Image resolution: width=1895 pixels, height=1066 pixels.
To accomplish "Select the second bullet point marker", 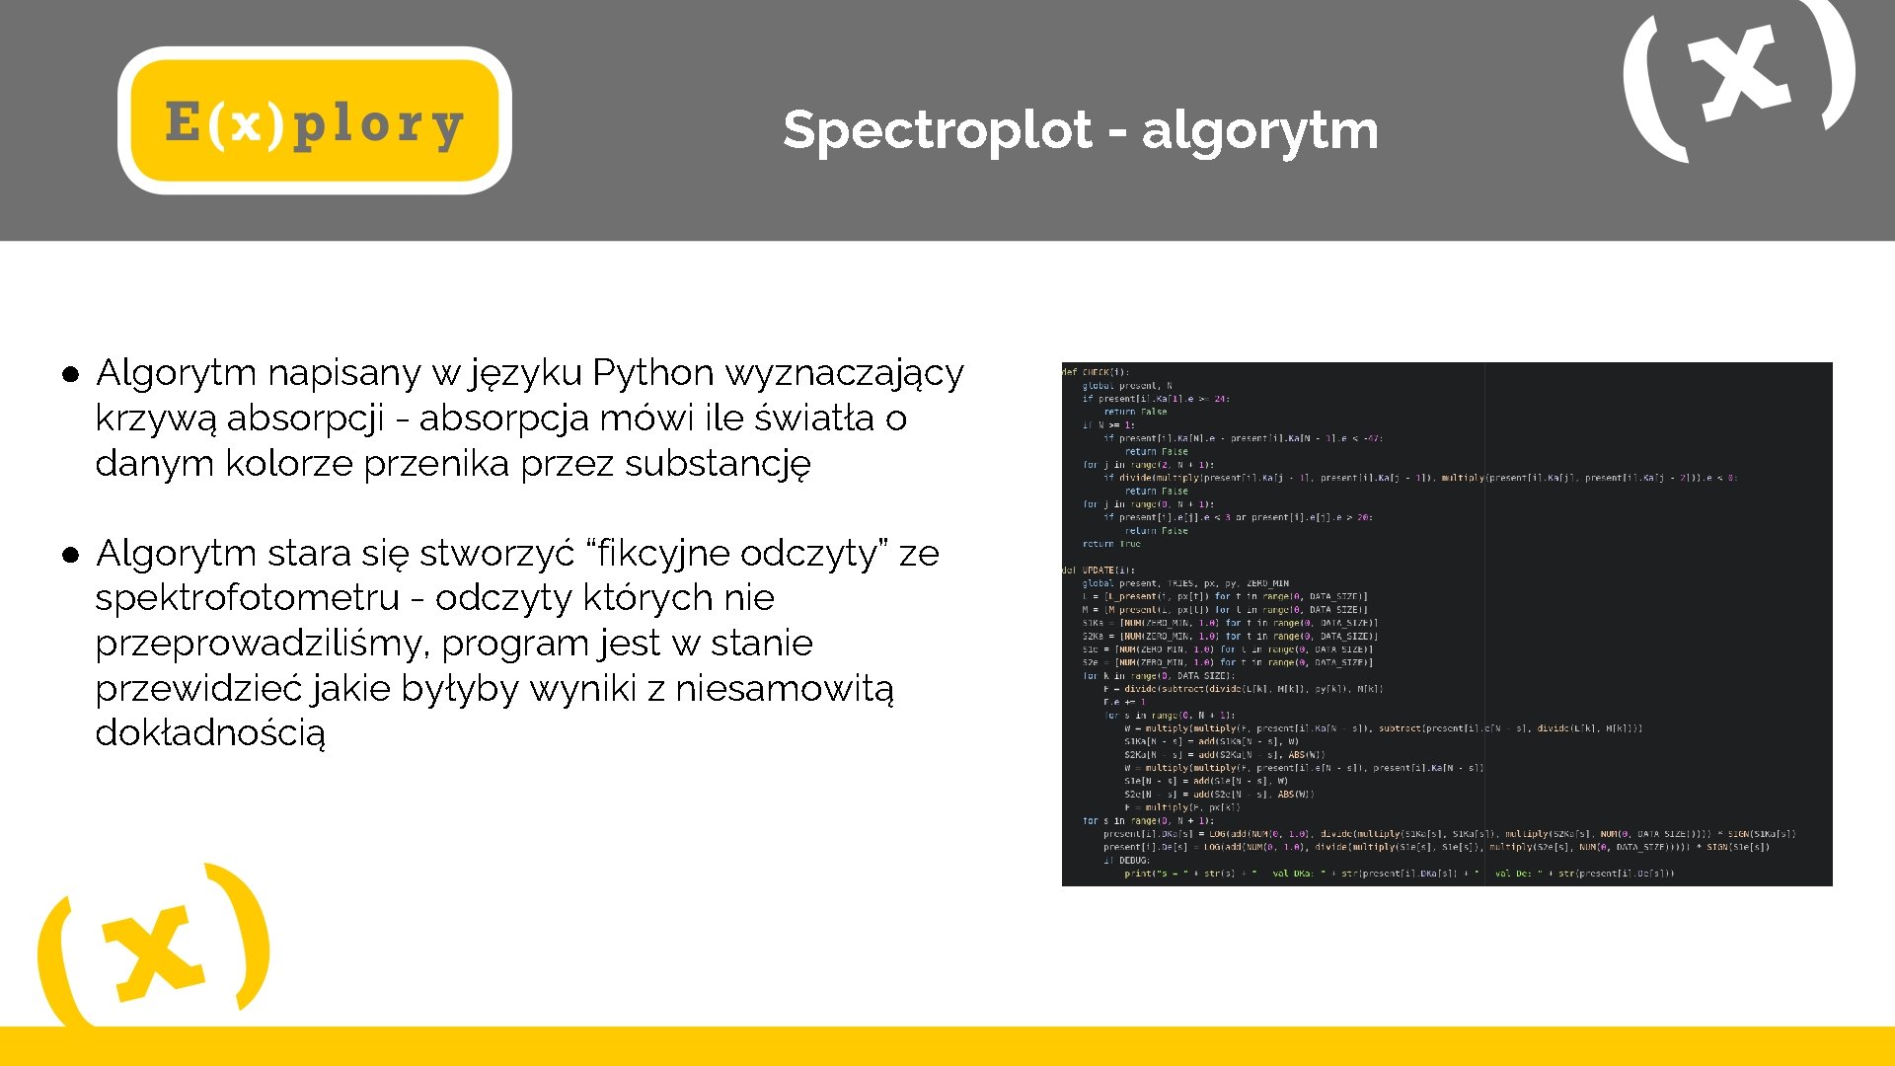I will click(71, 555).
